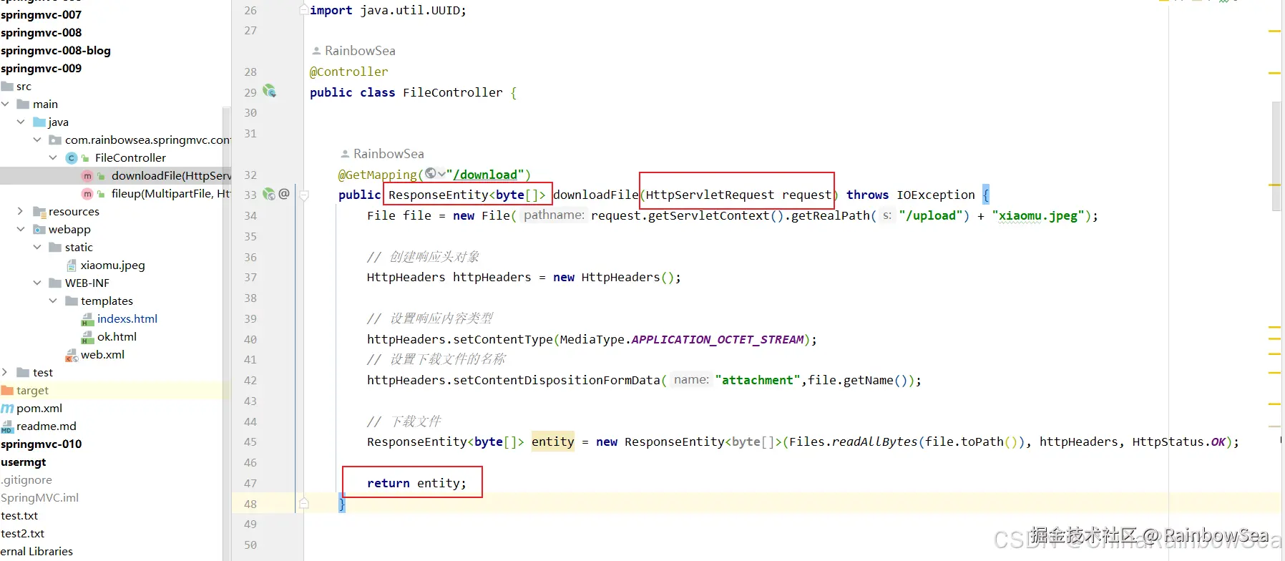The width and height of the screenshot is (1285, 561).
Task: Collapse the com.rainbowsea.springmvc package node
Action: click(x=37, y=140)
